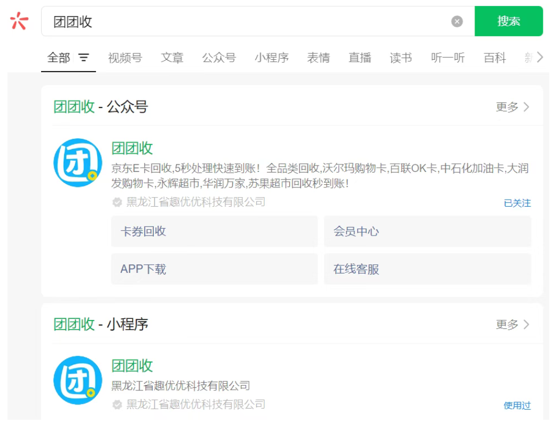Select the 全部 tab
The image size is (553, 431).
click(59, 58)
